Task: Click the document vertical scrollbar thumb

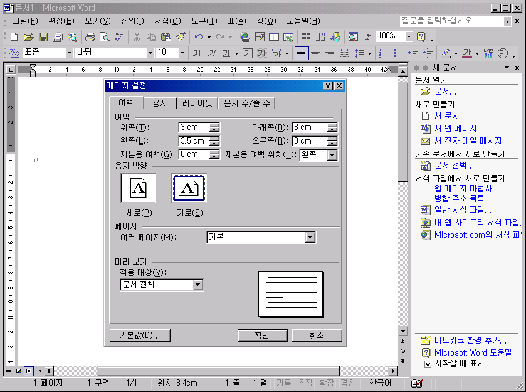Action: (x=403, y=131)
